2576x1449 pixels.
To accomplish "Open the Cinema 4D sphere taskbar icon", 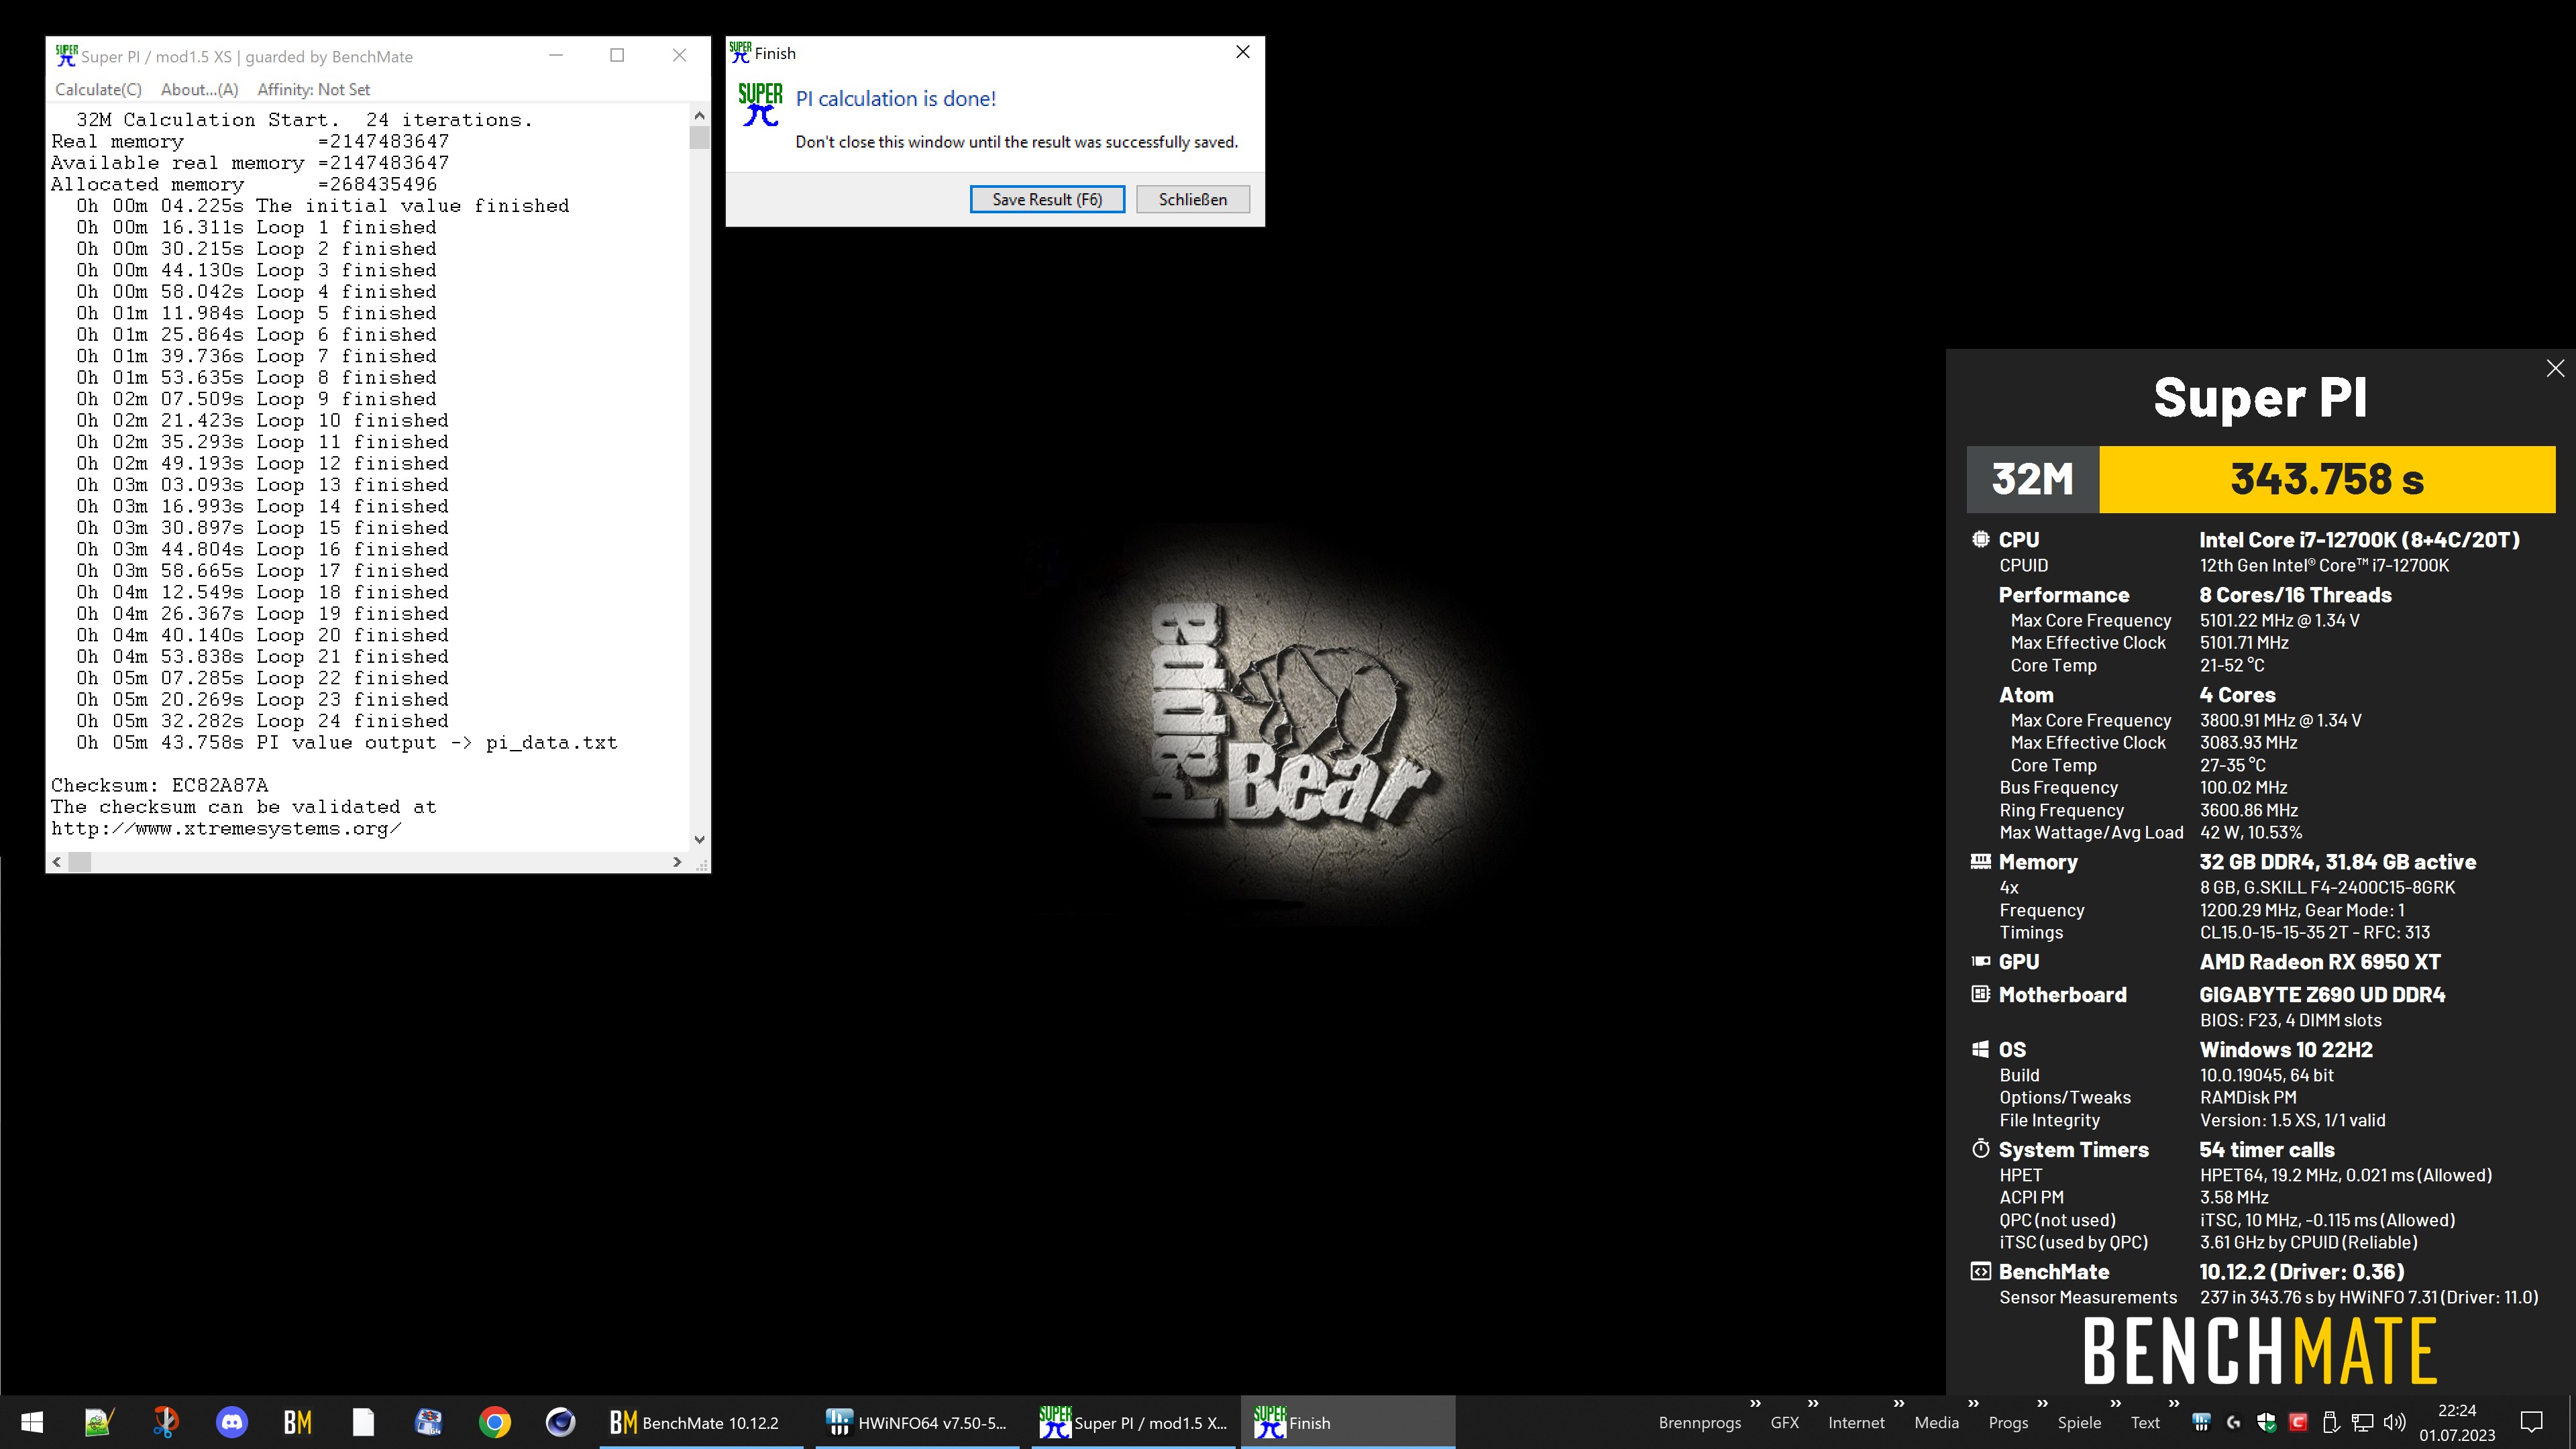I will tap(560, 1422).
